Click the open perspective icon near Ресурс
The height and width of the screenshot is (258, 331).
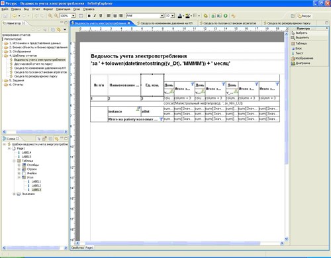tap(293, 16)
